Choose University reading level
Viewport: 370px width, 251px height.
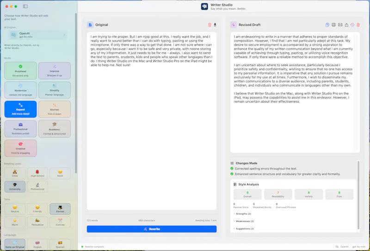(x=15, y=187)
